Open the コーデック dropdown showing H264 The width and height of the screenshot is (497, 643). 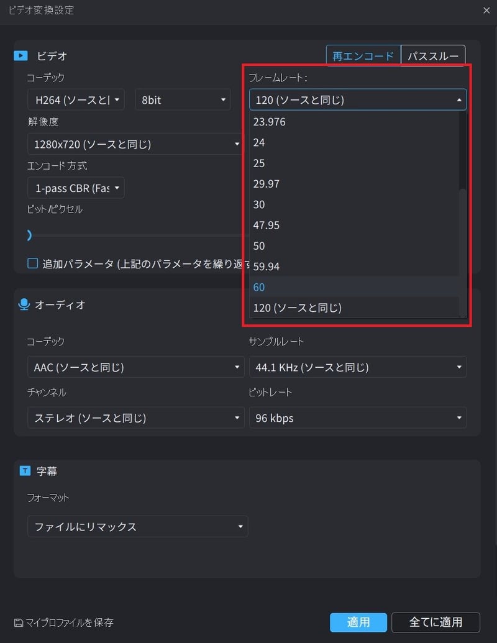point(76,99)
